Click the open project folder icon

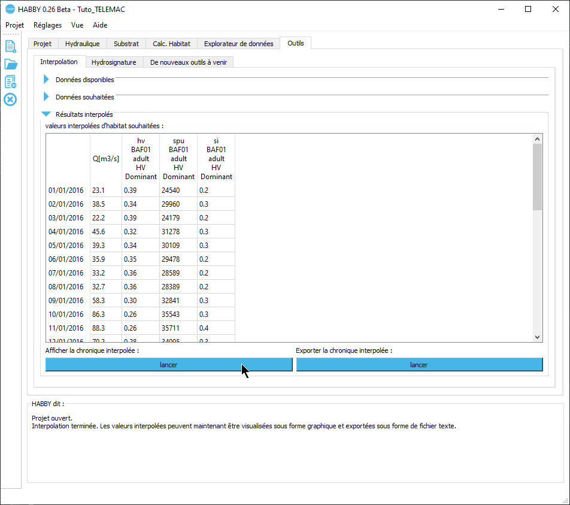[x=10, y=64]
